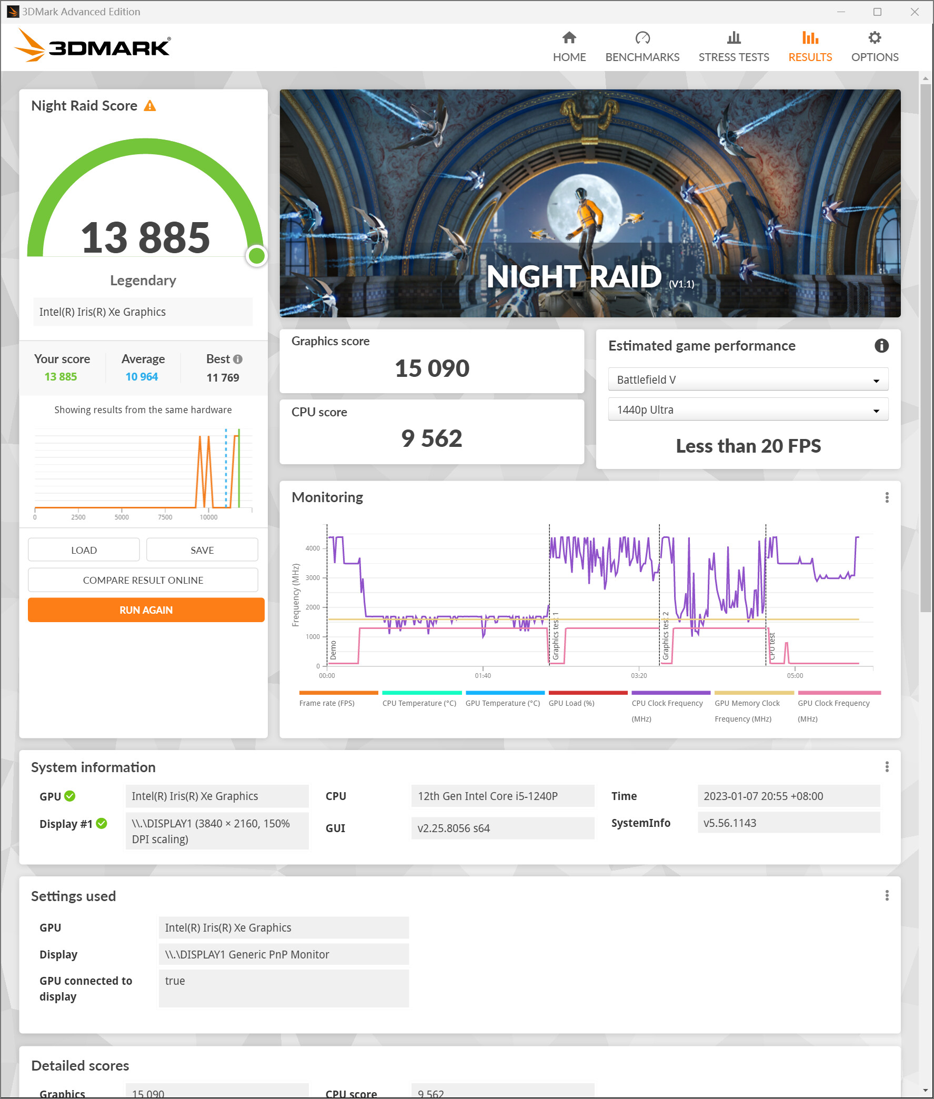Open the Stress Tests tab
This screenshot has height=1099, width=934.
(734, 47)
